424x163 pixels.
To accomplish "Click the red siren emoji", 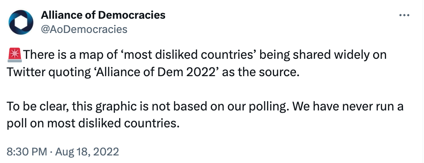I will pos(15,55).
